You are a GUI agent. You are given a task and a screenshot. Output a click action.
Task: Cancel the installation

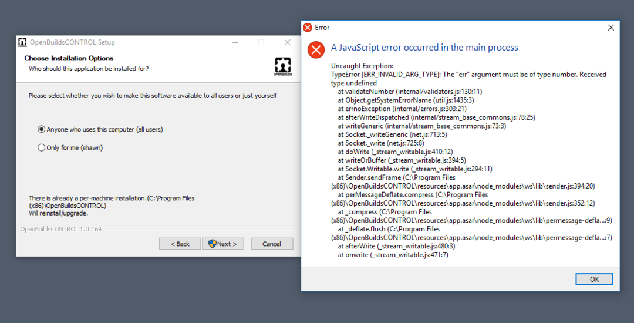(272, 244)
